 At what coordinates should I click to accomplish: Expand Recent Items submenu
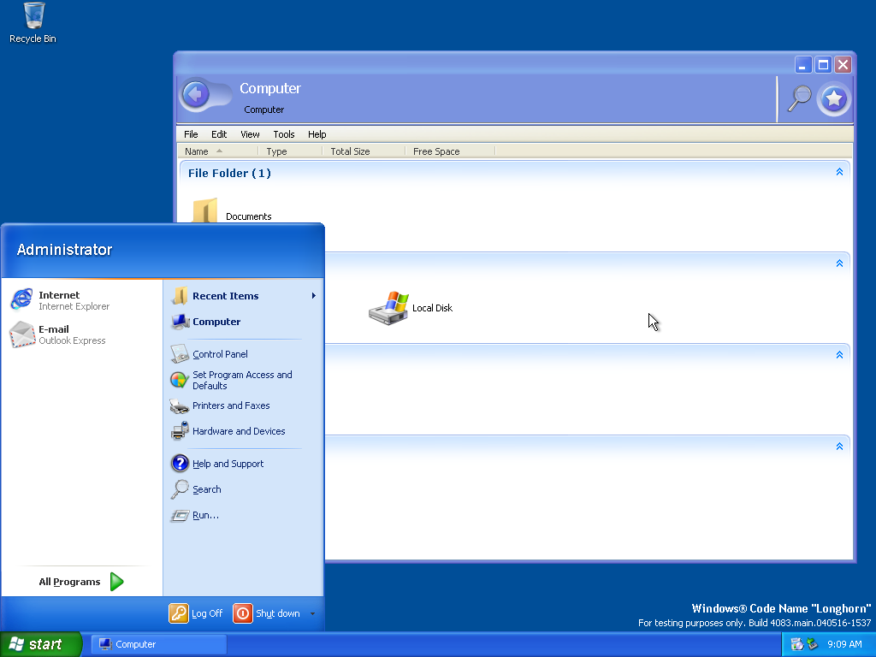[x=243, y=296]
